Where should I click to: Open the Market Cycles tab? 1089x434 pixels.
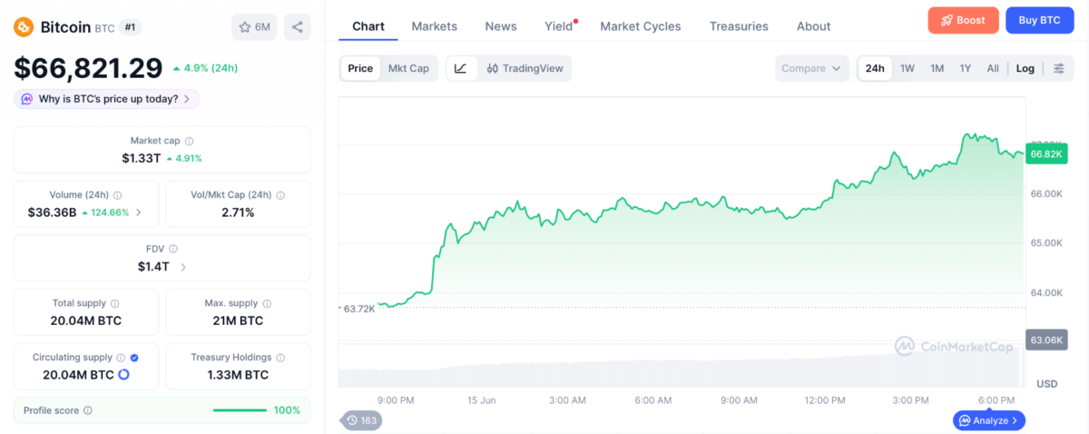point(641,26)
